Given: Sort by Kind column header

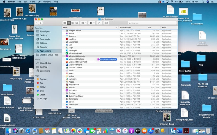Looking at the screenshot, I should click(x=169, y=27).
